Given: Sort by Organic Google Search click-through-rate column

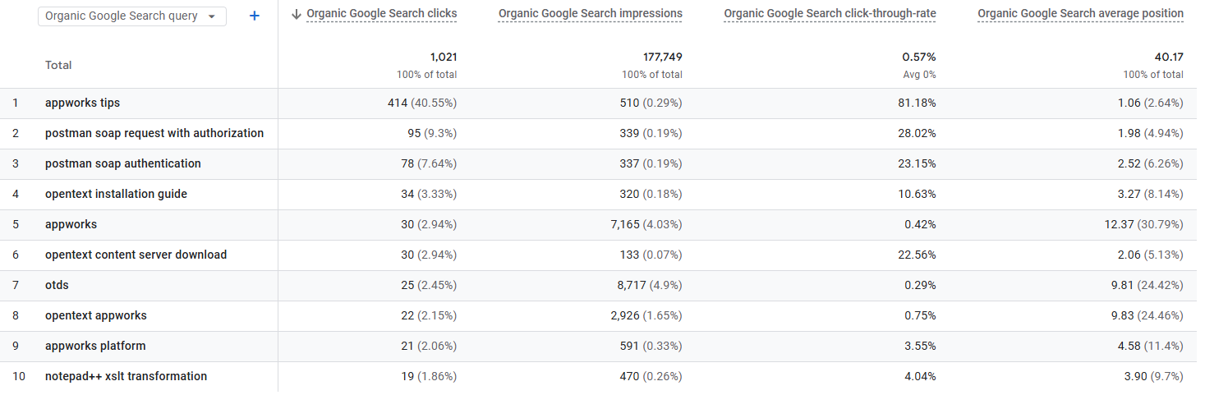Looking at the screenshot, I should click(830, 14).
